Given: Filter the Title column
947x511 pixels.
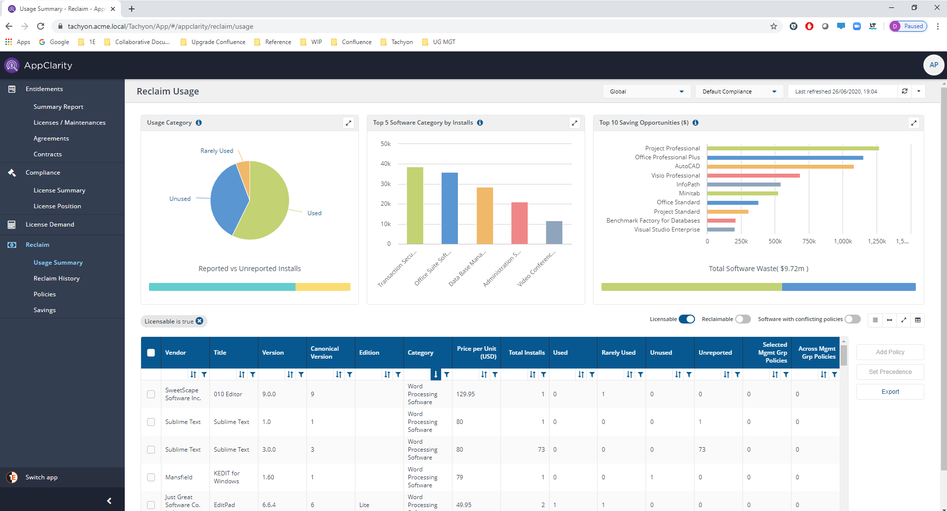Looking at the screenshot, I should click(253, 374).
